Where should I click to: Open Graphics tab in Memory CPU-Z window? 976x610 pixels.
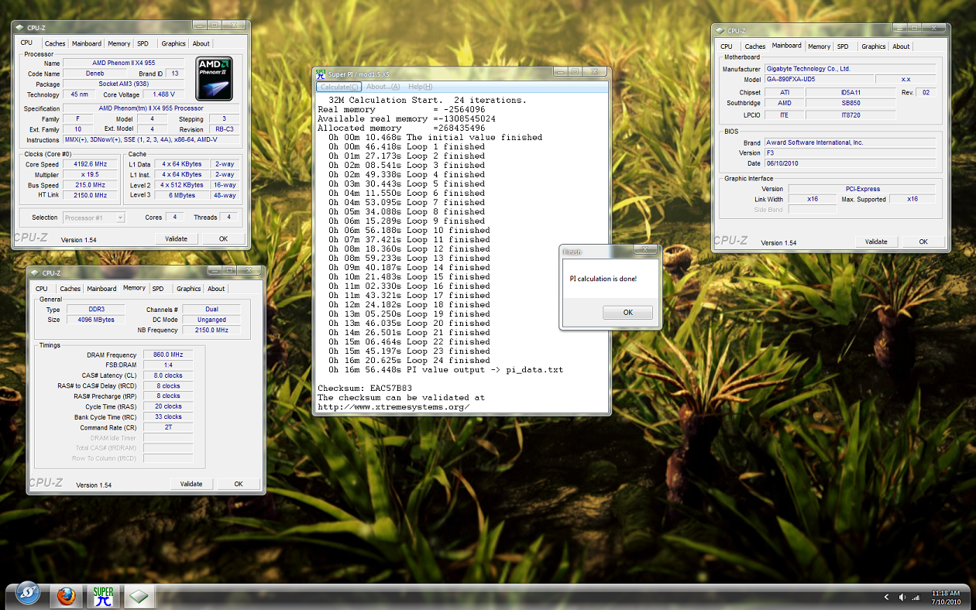click(x=188, y=289)
